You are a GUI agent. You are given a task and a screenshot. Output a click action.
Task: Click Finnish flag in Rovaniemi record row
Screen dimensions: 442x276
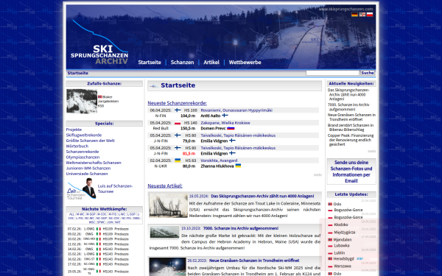(x=178, y=110)
